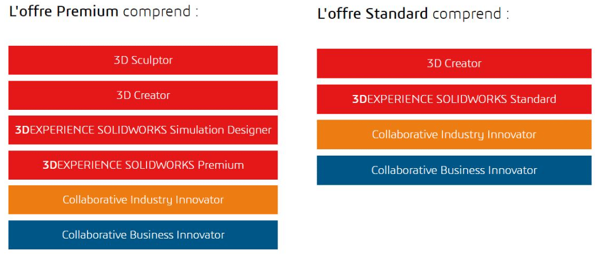The image size is (601, 258).
Task: Click "comprend :" after L'offre Standard
Action: pos(470,14)
